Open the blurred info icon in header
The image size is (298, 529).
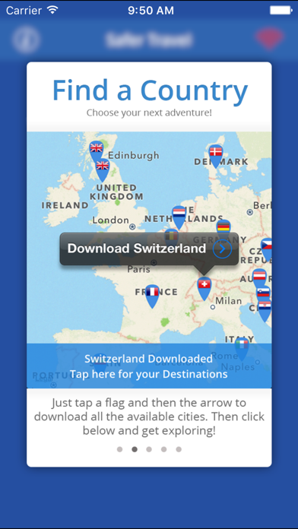tap(26, 40)
